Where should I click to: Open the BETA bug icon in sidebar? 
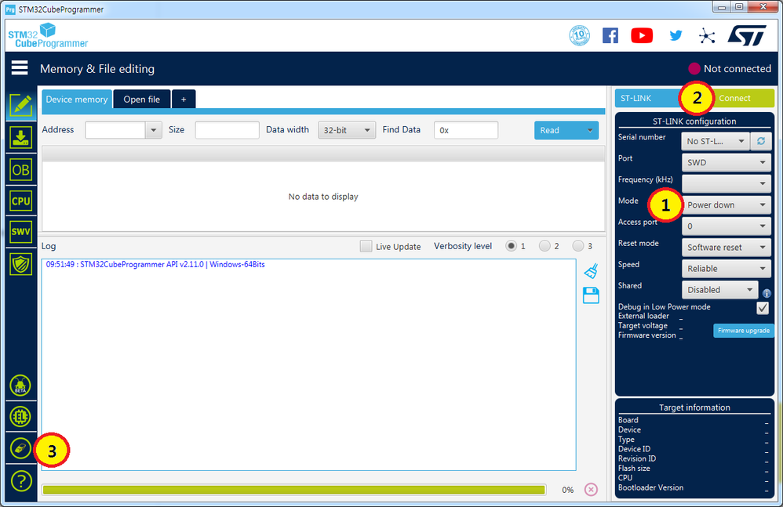[x=20, y=386]
